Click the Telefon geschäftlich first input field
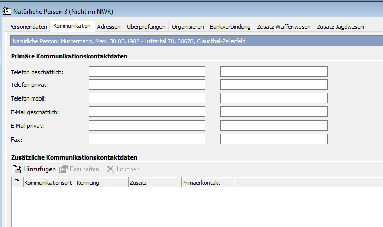383x227 pixels. [x=147, y=72]
